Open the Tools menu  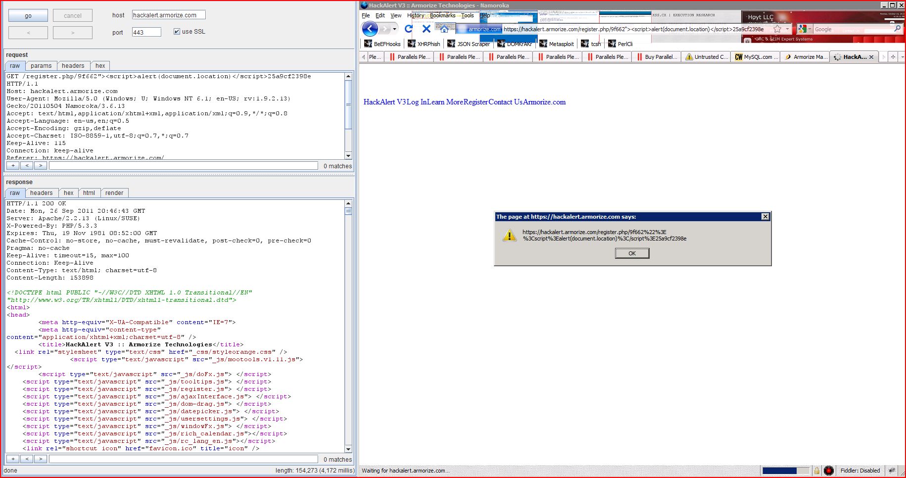pos(468,15)
